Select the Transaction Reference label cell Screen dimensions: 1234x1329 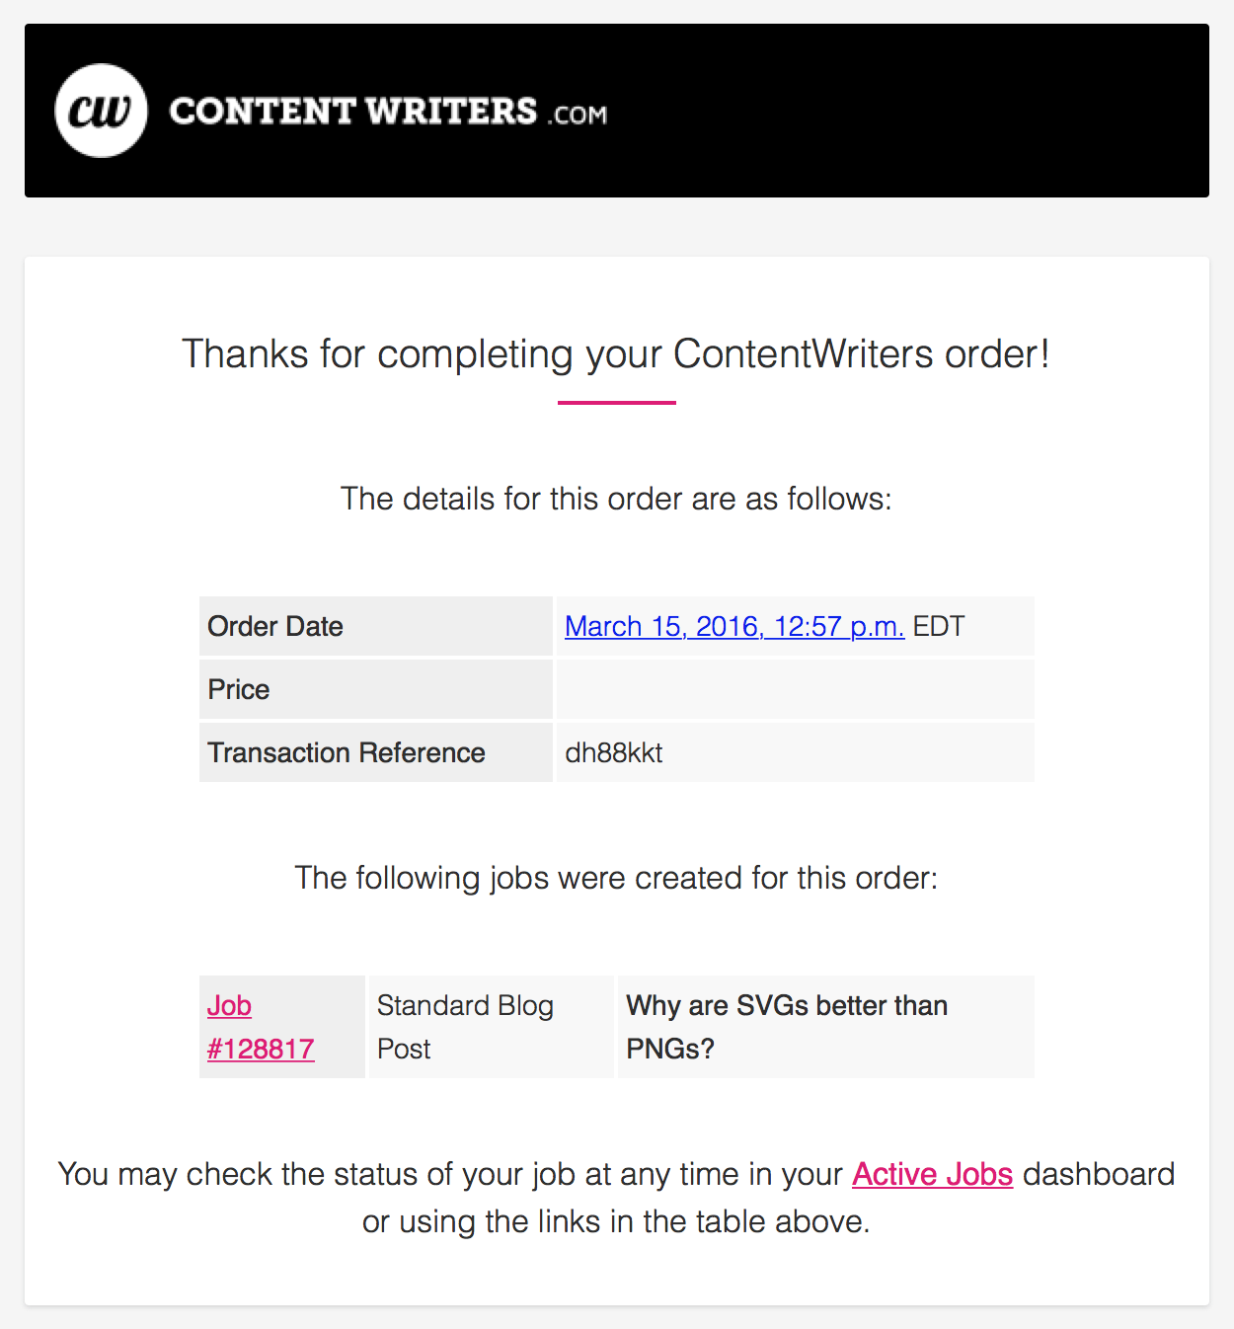[376, 752]
